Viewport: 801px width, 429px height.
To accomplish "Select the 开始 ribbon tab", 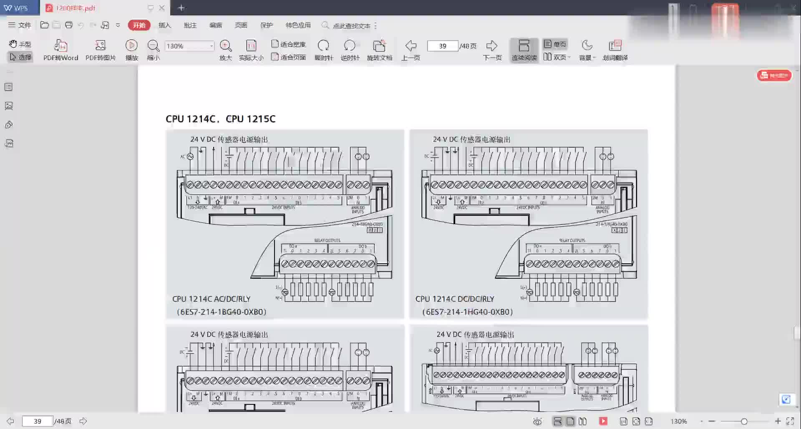I will (x=139, y=25).
